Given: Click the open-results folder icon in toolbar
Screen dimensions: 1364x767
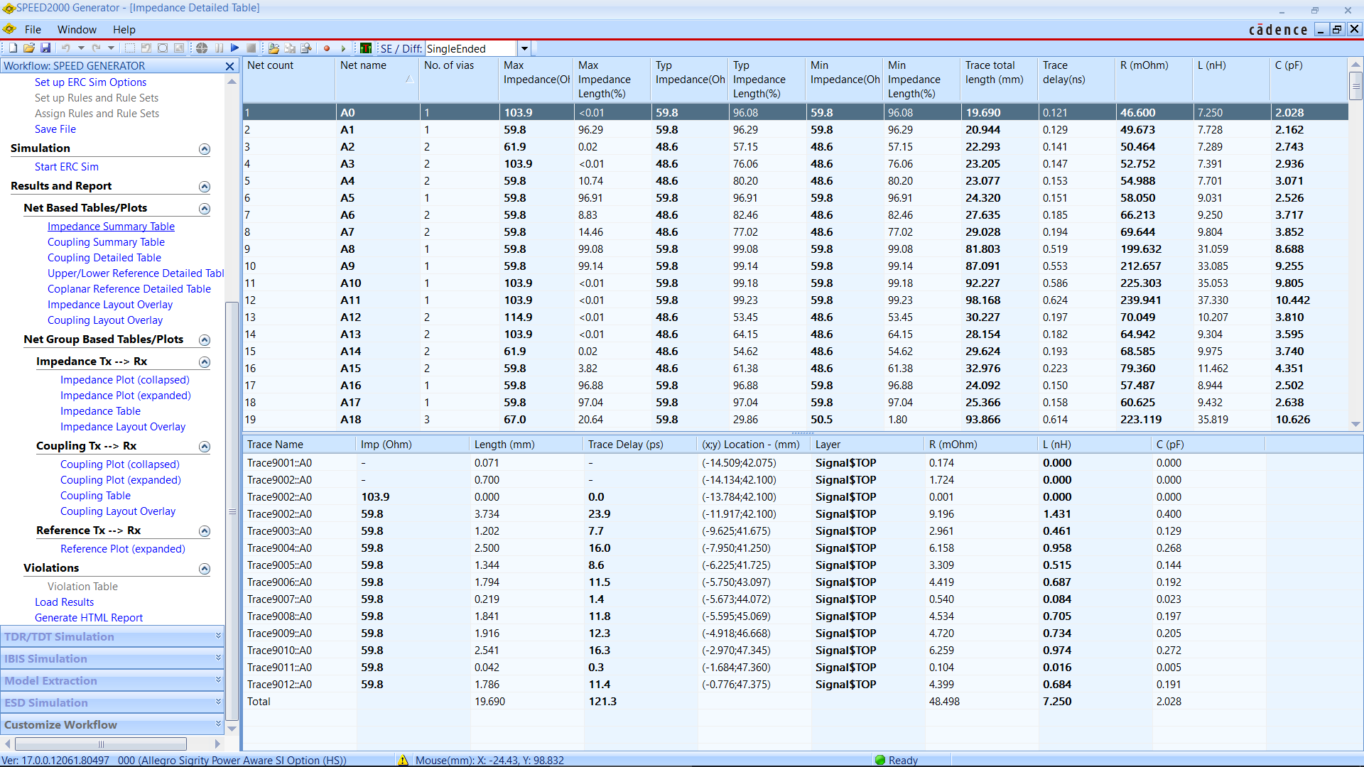Looking at the screenshot, I should 274,48.
